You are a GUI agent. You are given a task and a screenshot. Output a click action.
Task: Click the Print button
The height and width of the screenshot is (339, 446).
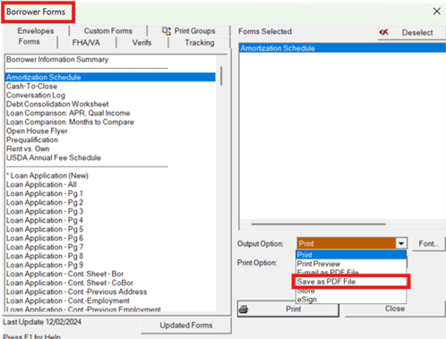288,309
